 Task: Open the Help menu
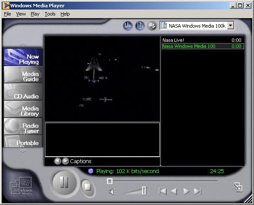(65, 14)
